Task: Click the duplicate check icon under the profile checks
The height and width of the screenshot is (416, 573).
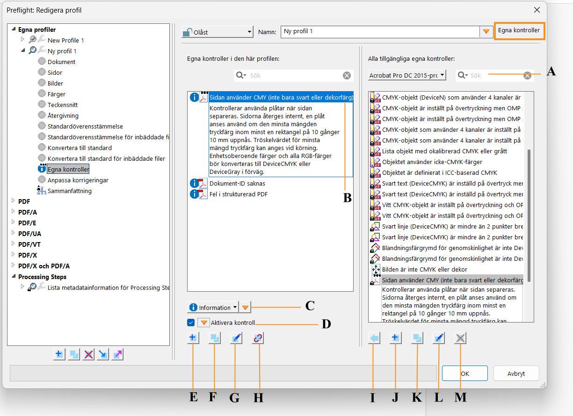Action: 214,338
